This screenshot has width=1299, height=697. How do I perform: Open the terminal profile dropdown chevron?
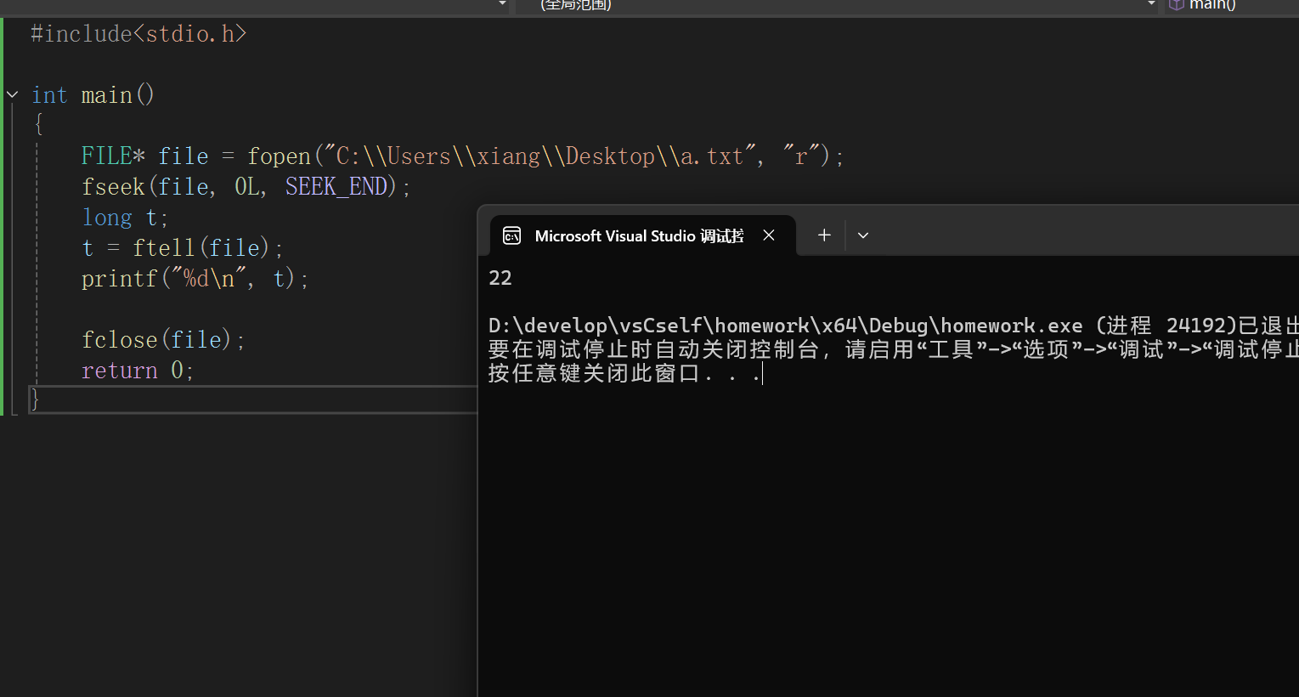[x=863, y=235]
